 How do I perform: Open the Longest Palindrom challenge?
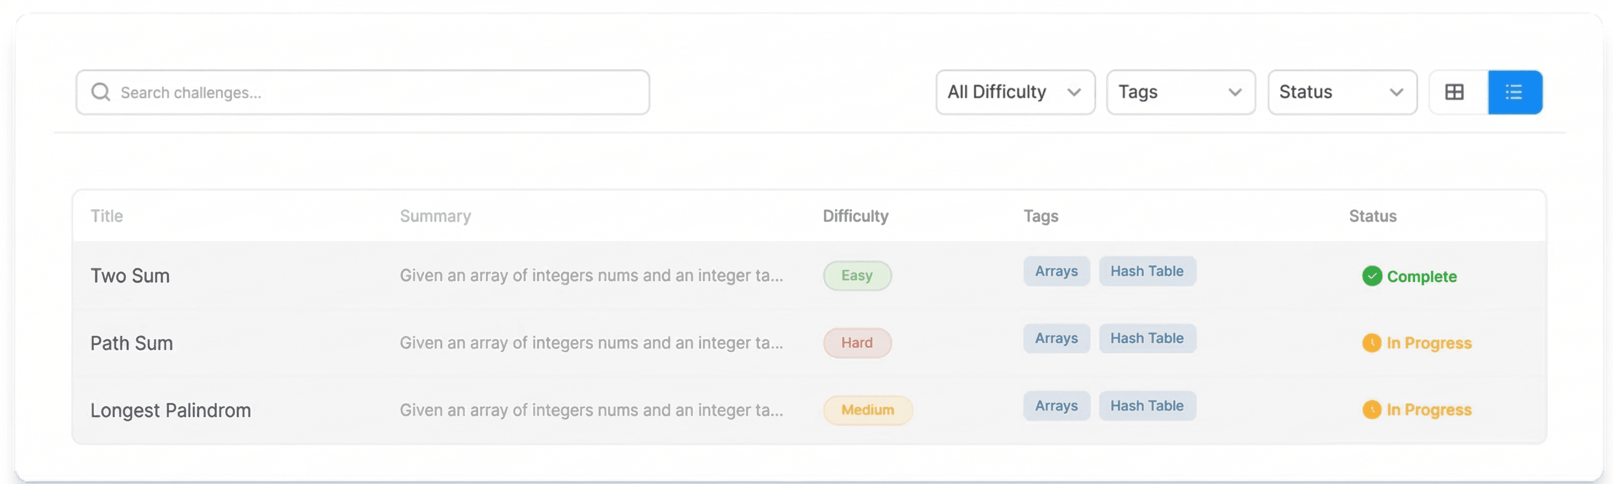(x=170, y=410)
